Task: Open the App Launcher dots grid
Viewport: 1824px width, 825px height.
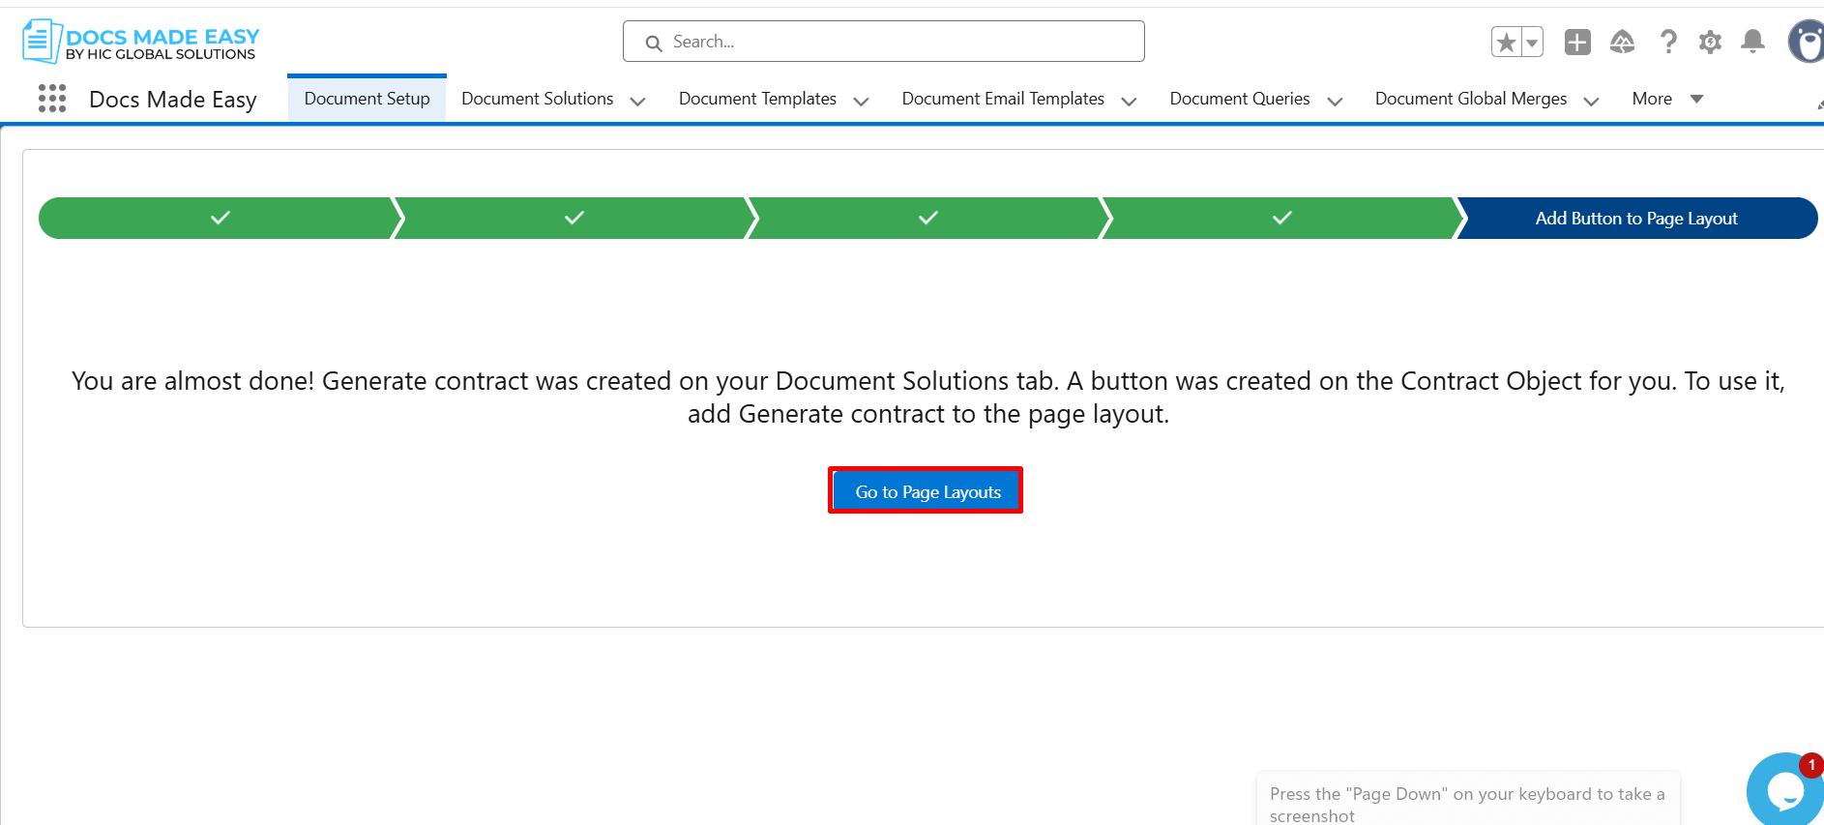Action: coord(52,99)
